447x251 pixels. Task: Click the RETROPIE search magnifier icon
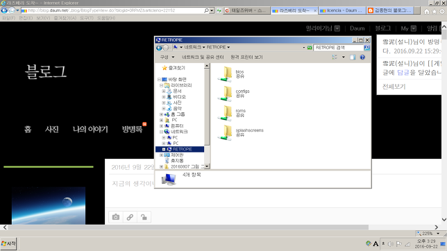coord(367,48)
